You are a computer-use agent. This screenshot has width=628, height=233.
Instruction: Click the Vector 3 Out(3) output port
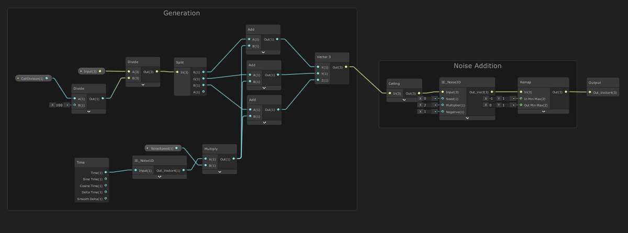pos(346,67)
